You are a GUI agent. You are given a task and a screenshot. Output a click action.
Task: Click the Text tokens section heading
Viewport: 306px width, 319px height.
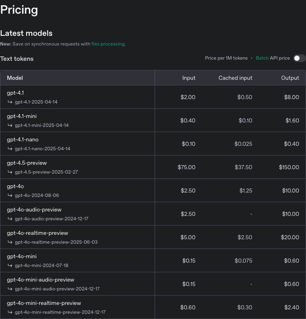[17, 59]
